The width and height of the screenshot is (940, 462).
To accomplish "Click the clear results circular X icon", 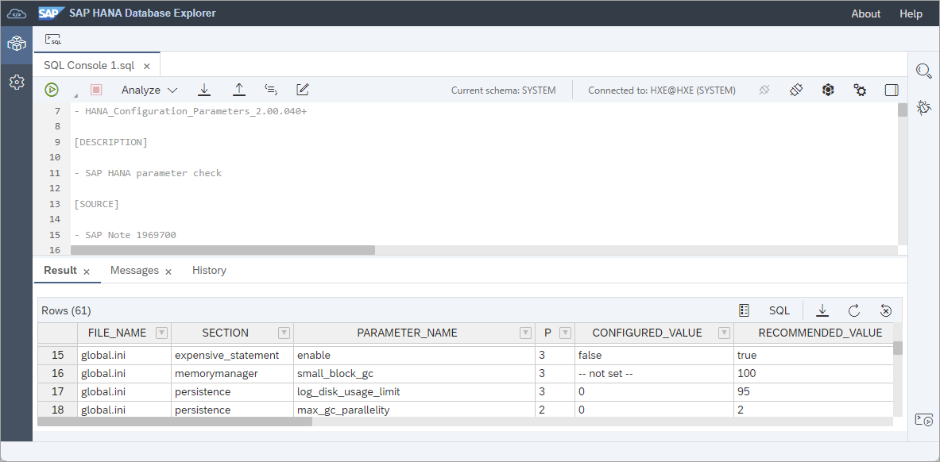I will (x=886, y=310).
